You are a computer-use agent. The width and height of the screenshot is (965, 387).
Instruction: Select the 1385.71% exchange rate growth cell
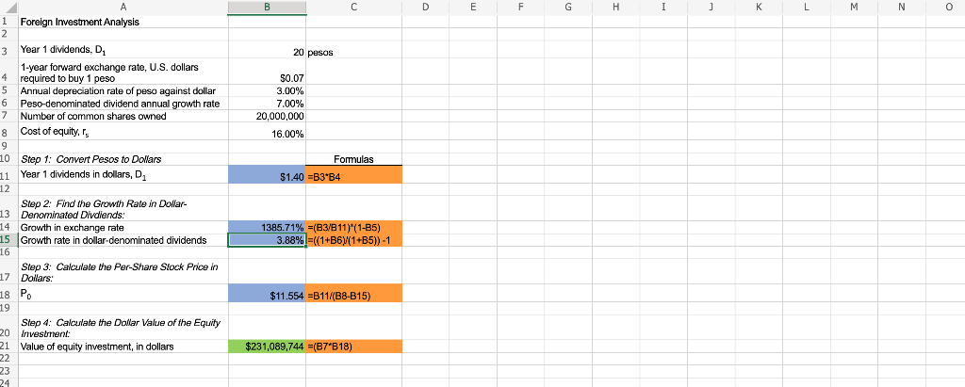(267, 227)
